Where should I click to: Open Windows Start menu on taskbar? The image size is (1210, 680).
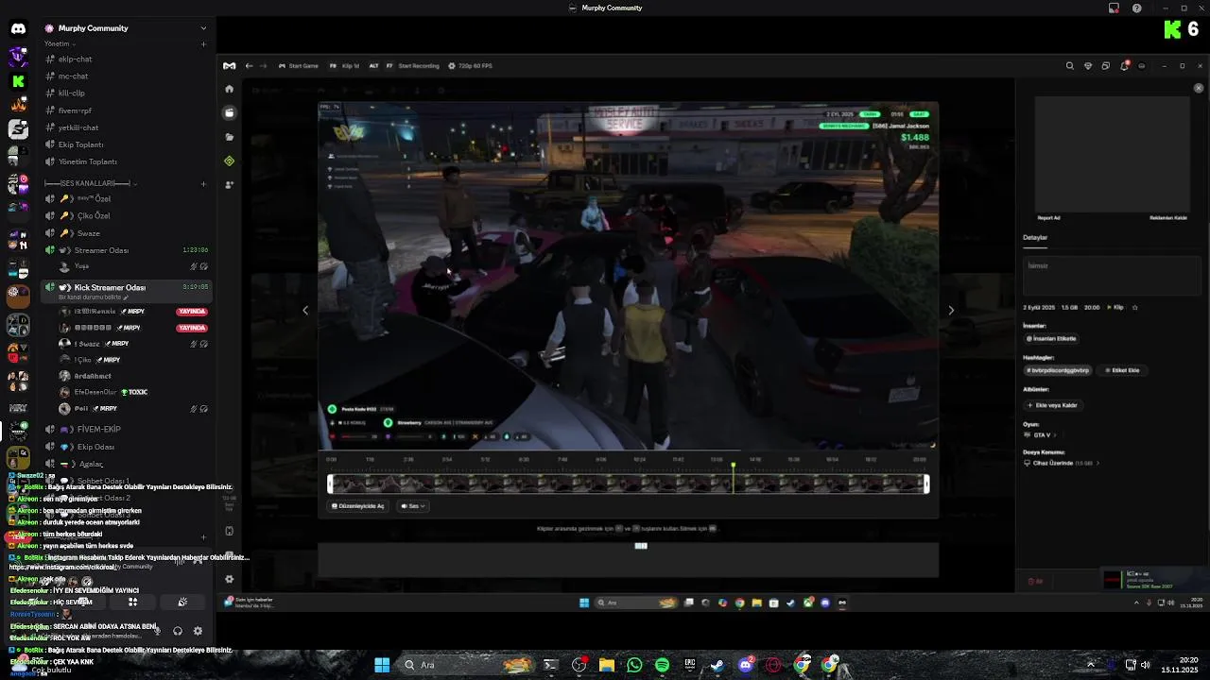coord(382,665)
